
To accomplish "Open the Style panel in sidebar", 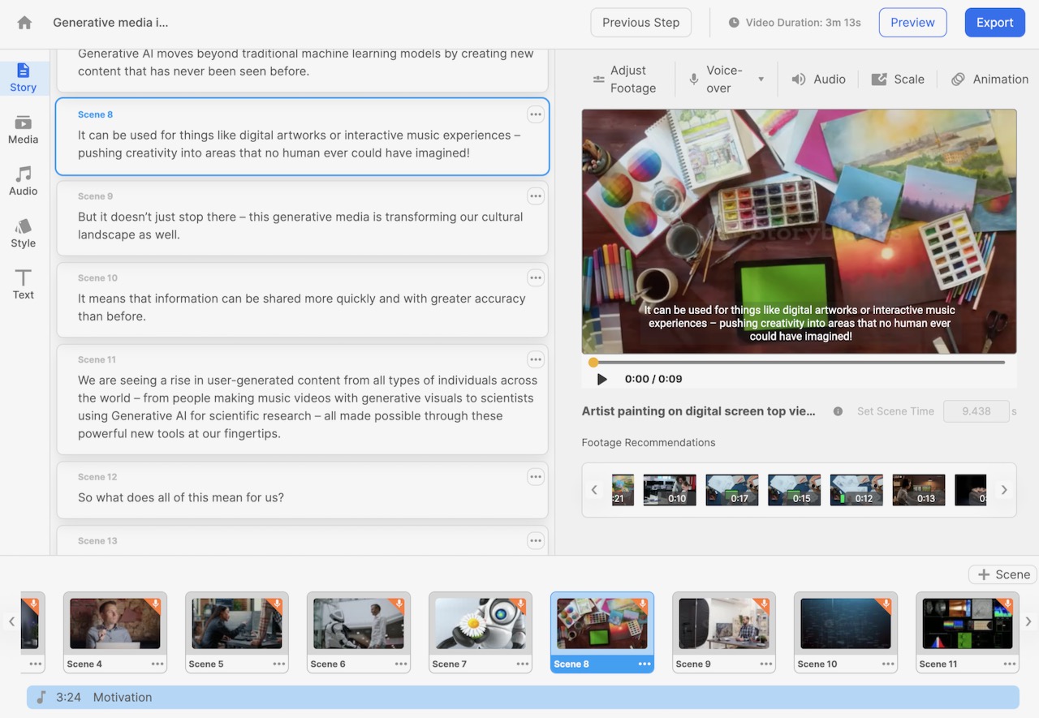I will (24, 234).
